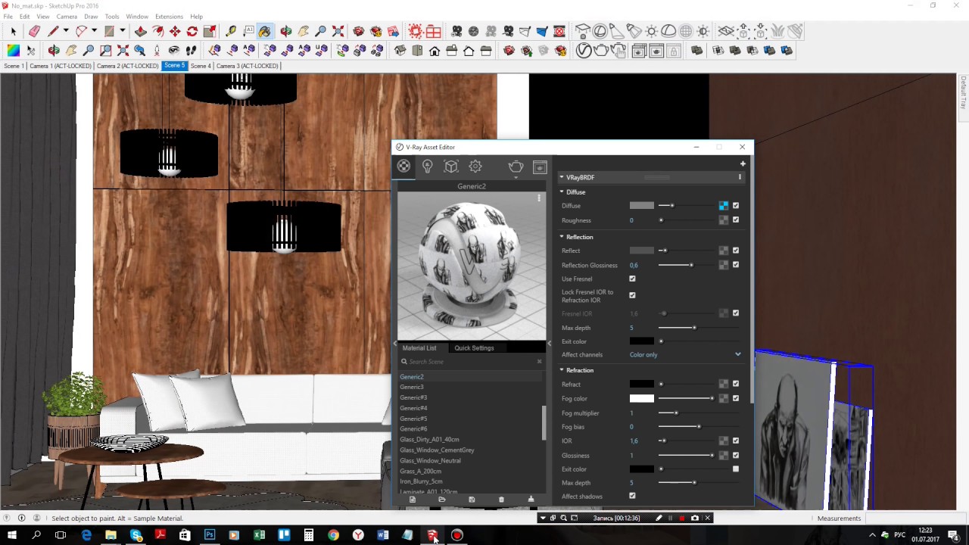The width and height of the screenshot is (969, 545).
Task: Select Glass_Dirty_A01_40cm material
Action: (x=429, y=439)
